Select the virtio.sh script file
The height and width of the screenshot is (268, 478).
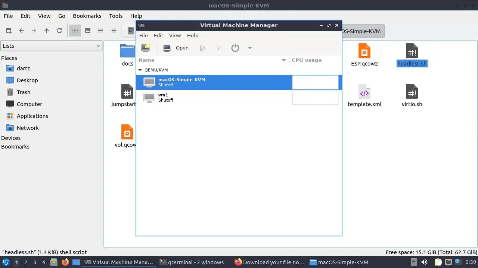point(412,95)
